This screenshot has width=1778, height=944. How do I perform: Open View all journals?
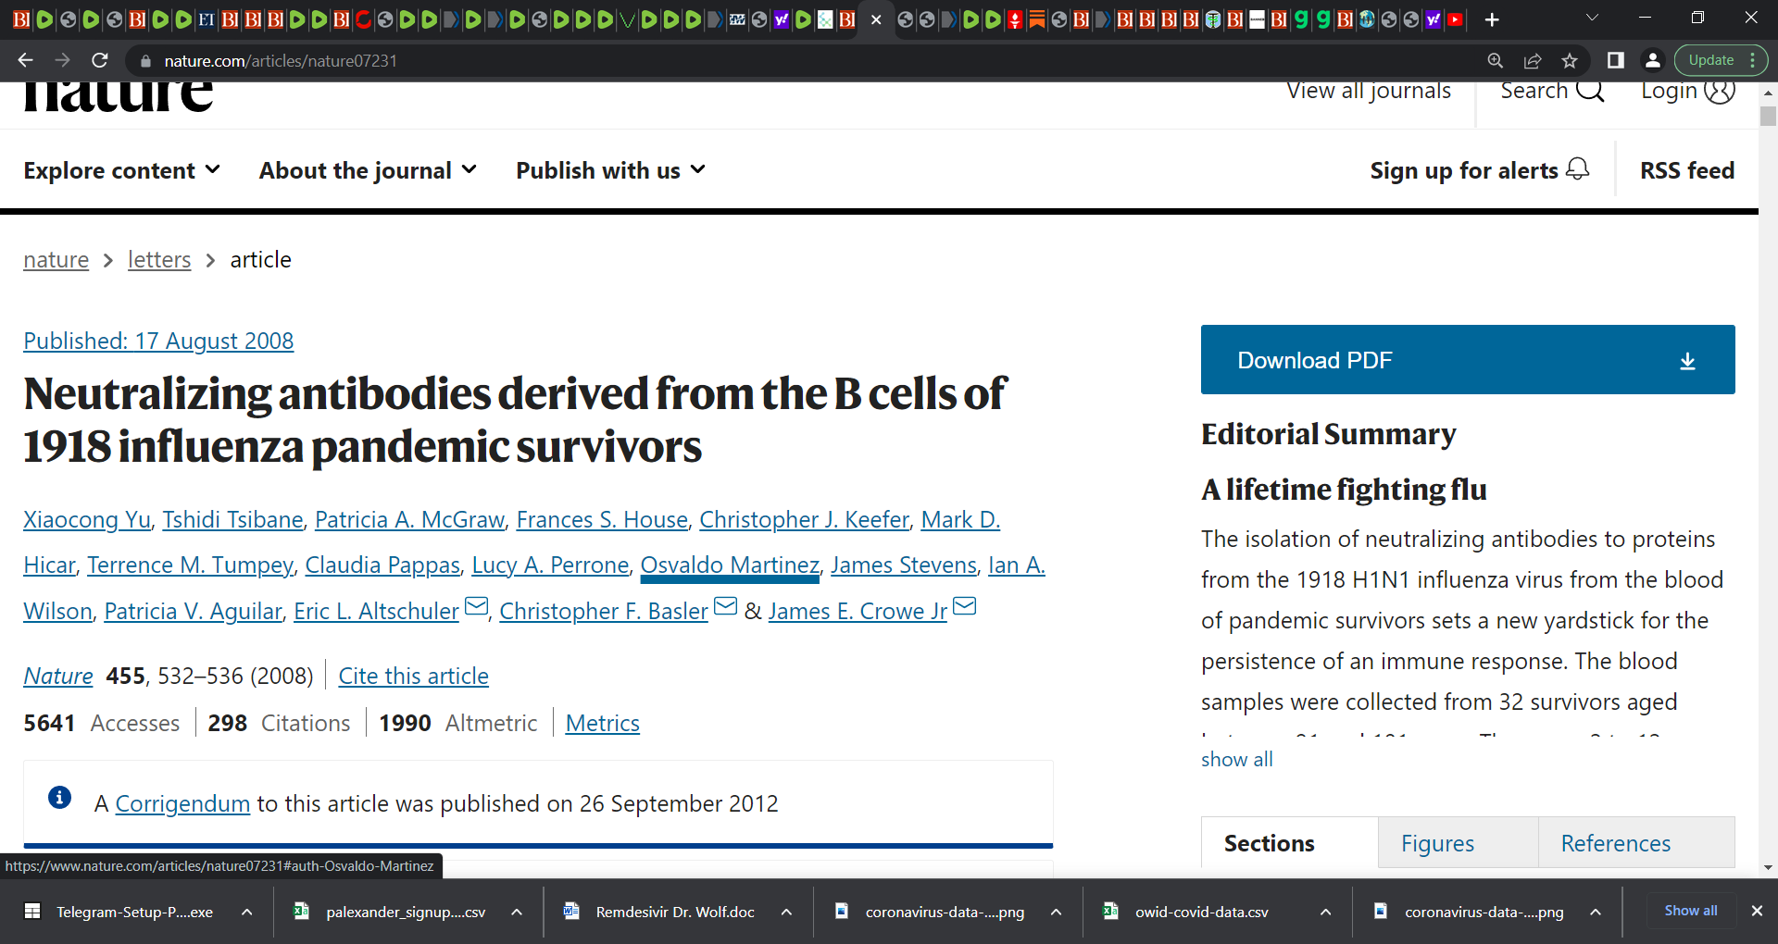click(1369, 91)
